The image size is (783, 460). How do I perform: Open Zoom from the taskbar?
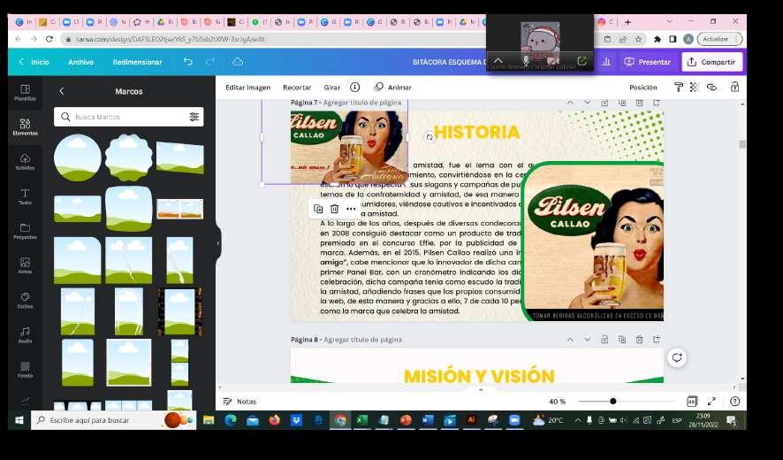pos(513,420)
